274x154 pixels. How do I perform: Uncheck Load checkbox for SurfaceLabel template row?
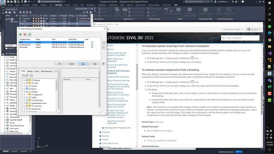[x=92, y=44]
